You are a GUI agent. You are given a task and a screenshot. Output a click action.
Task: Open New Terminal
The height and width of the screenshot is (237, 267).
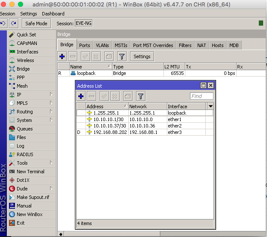point(32,172)
